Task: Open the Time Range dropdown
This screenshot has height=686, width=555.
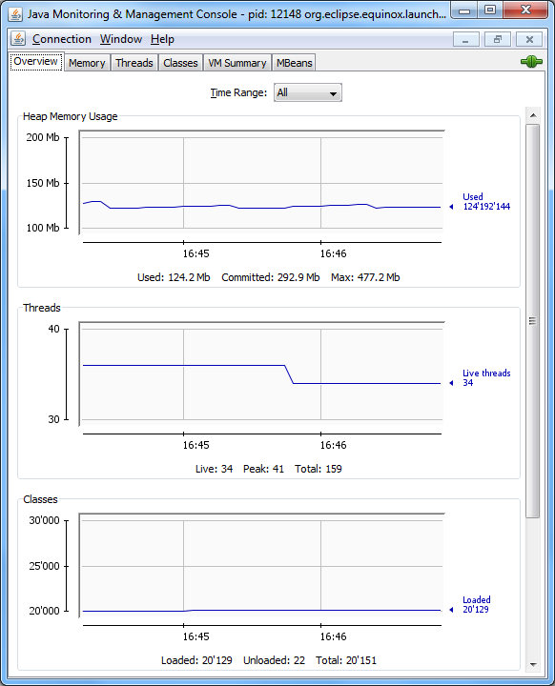Action: [307, 92]
